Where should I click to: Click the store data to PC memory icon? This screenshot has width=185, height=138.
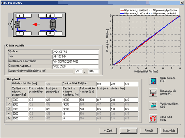click(153, 92)
